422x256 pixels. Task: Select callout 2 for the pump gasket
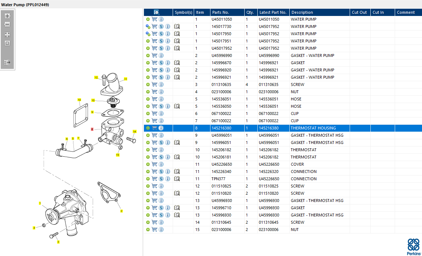(121, 211)
